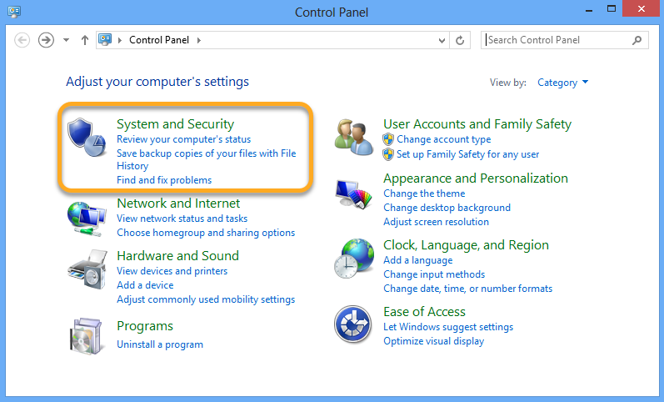664x402 pixels.
Task: Open the recent locations dropdown arrow
Action: click(x=67, y=40)
